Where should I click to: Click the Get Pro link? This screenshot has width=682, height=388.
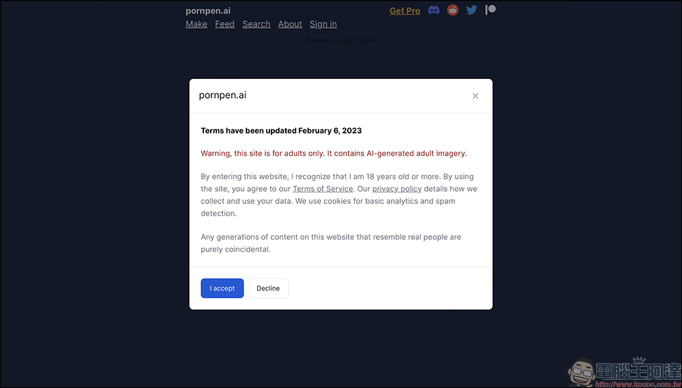[x=405, y=11]
